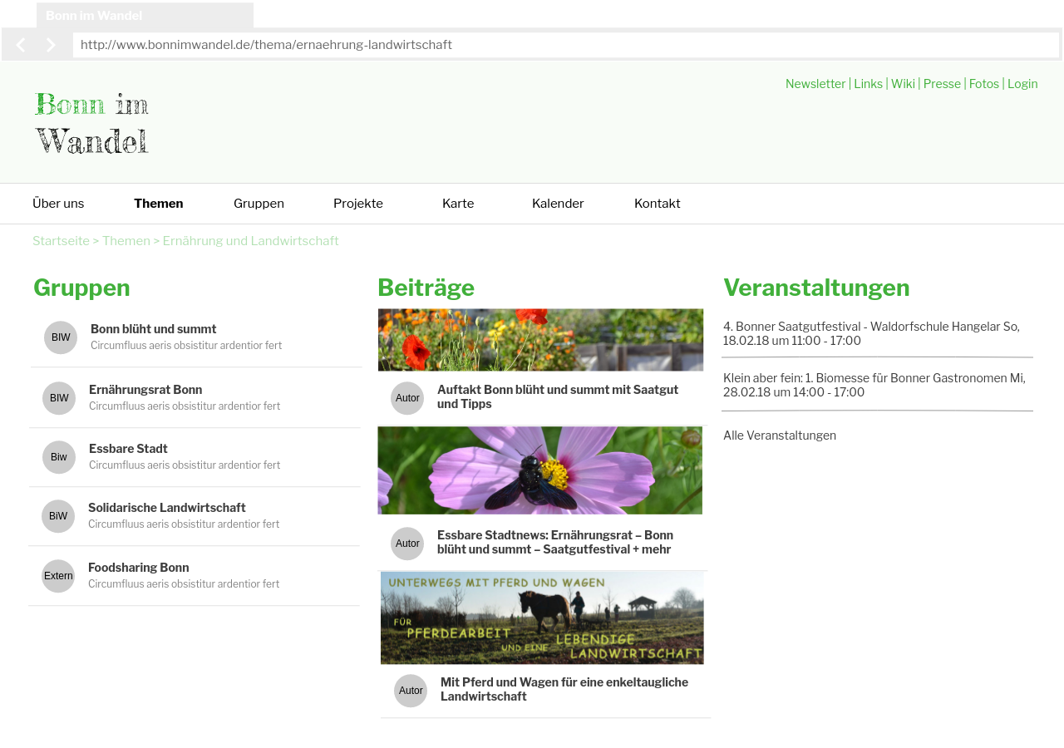1064x748 pixels.
Task: Click the BIW icon next to Bonn blüht und summt
Action: [59, 337]
